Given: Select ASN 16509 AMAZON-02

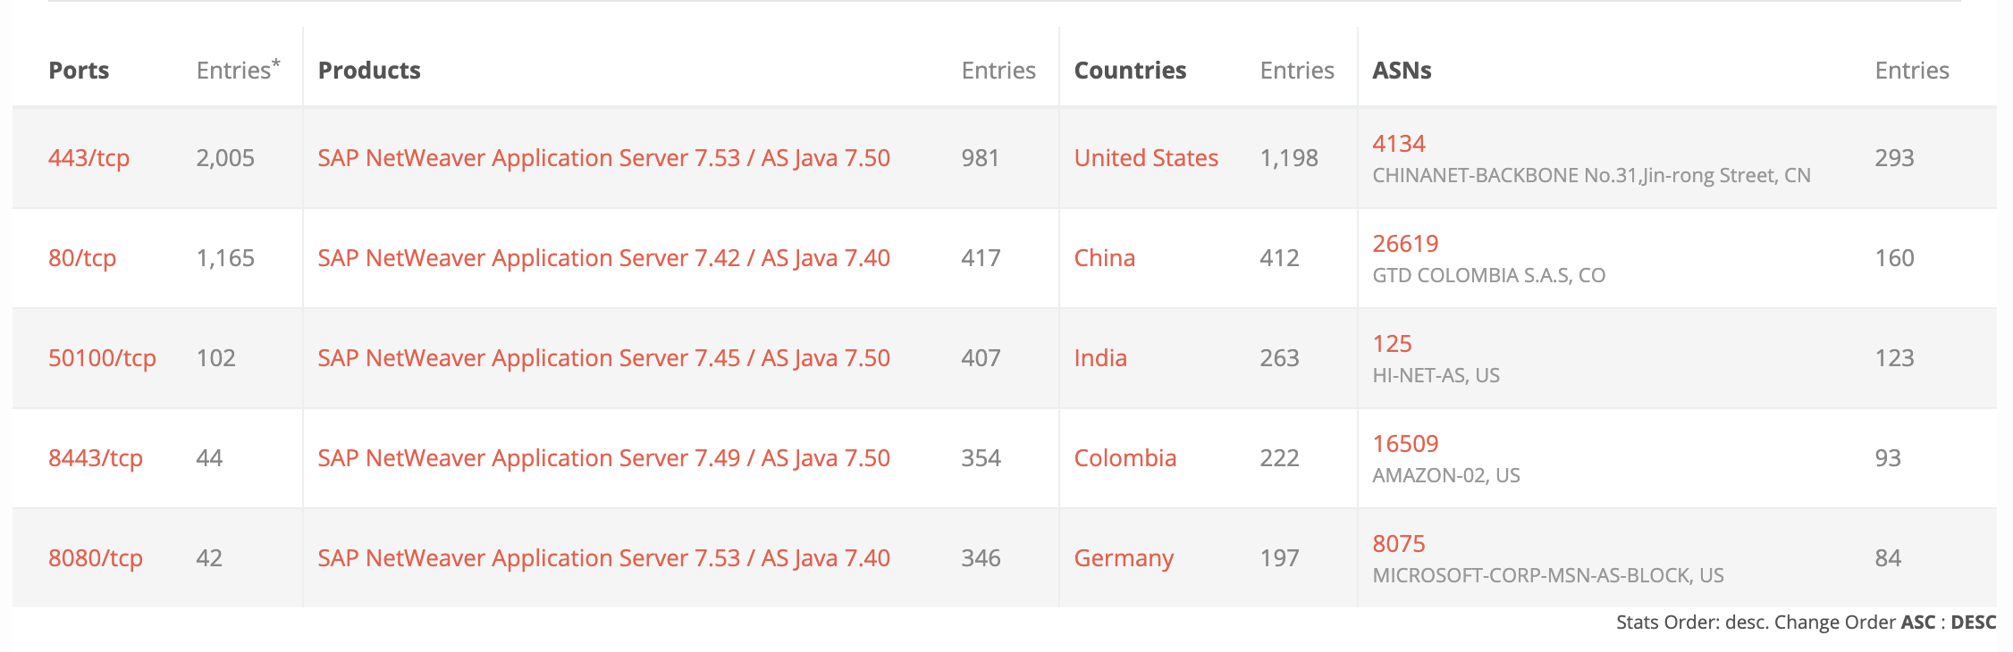Looking at the screenshot, I should (1405, 444).
